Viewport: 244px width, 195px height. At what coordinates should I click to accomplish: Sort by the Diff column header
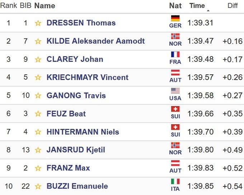click(x=233, y=6)
